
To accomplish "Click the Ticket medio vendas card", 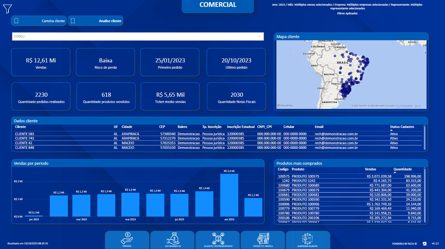I will pos(170,96).
